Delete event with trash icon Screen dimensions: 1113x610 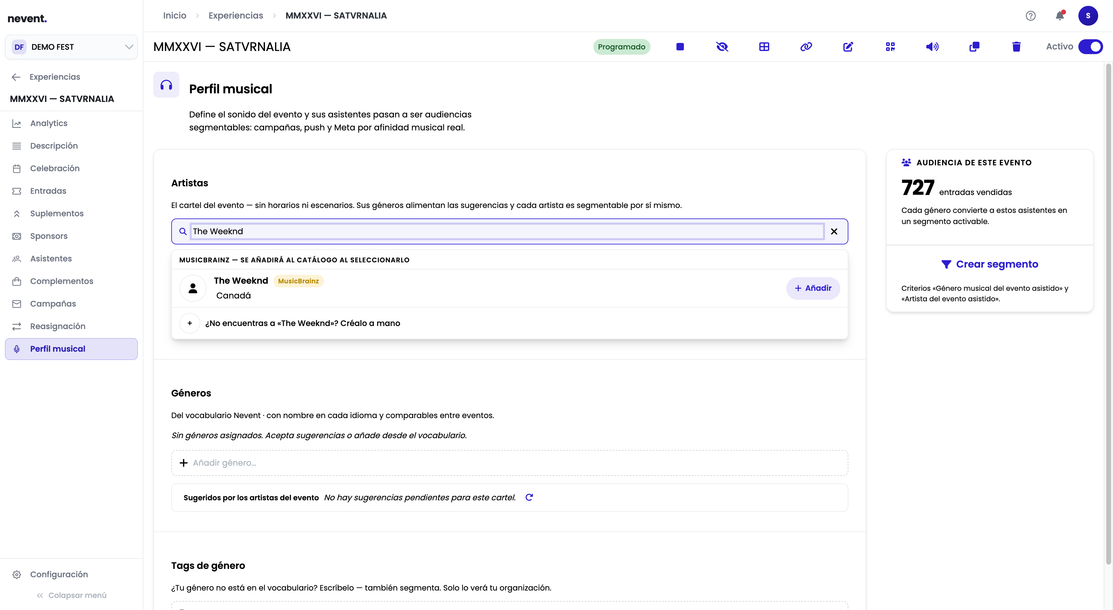pos(1016,47)
